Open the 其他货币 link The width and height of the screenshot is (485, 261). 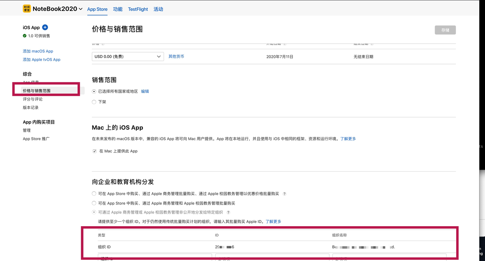point(176,56)
